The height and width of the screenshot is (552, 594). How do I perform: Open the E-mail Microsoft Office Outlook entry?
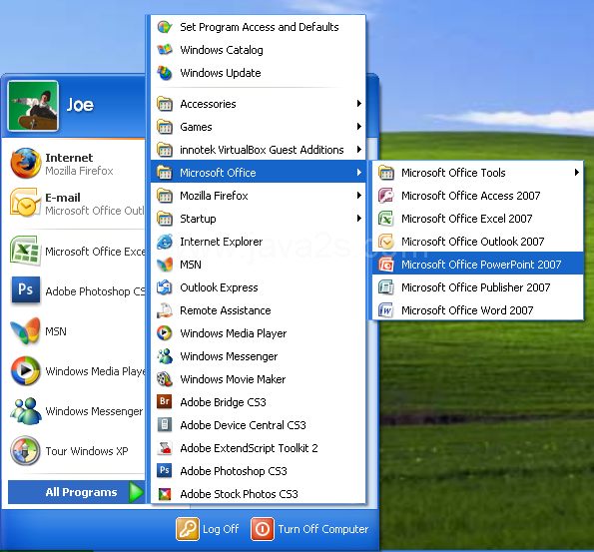pos(74,204)
